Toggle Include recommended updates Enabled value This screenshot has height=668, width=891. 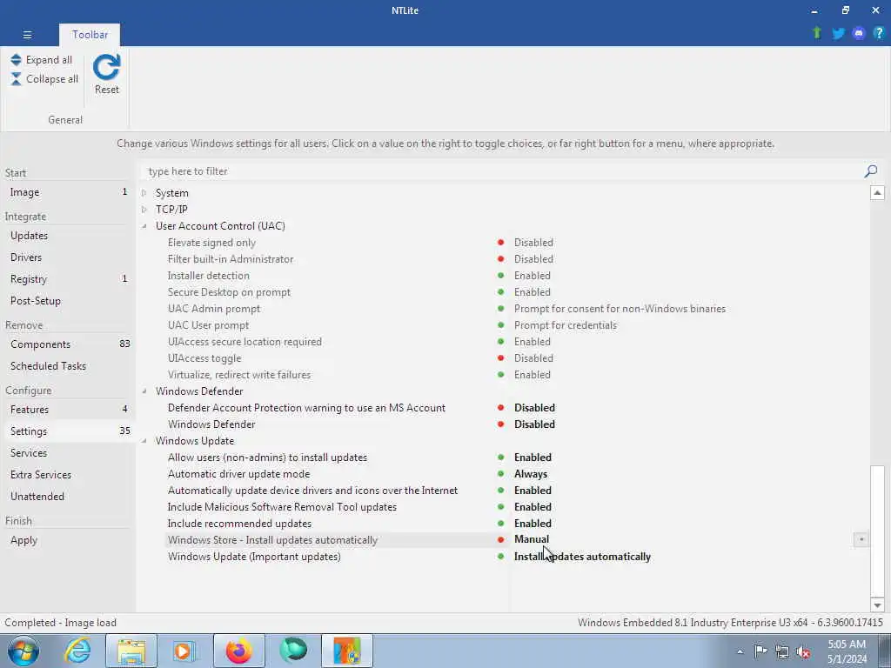[533, 523]
